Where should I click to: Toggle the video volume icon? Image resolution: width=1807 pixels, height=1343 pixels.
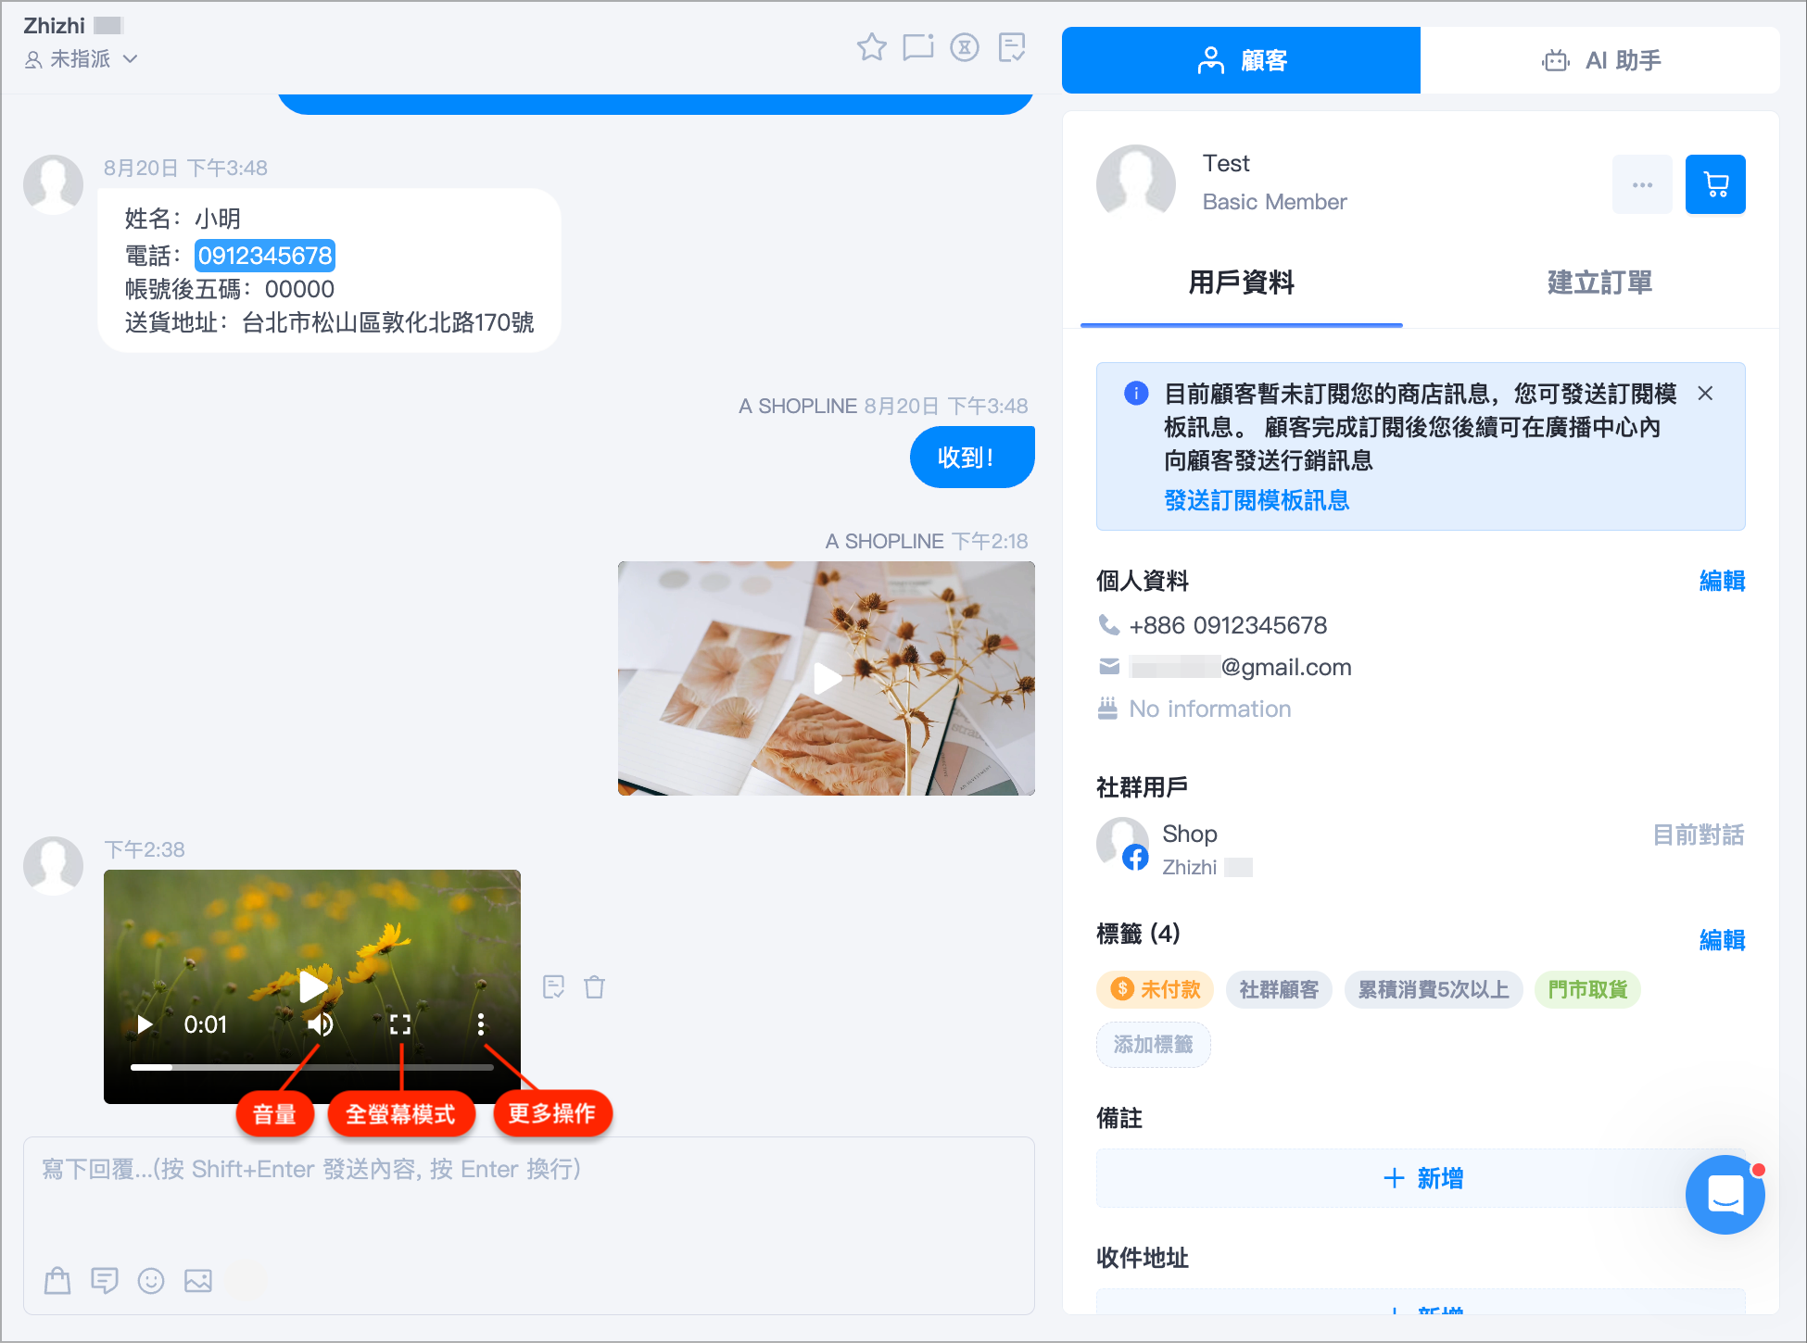point(320,1024)
